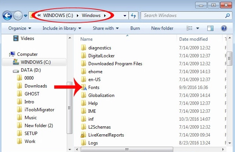Open Help with the question mark icon
235x152 pixels.
pyautogui.click(x=224, y=28)
